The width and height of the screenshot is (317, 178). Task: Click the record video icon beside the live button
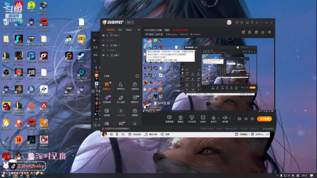[239, 119]
